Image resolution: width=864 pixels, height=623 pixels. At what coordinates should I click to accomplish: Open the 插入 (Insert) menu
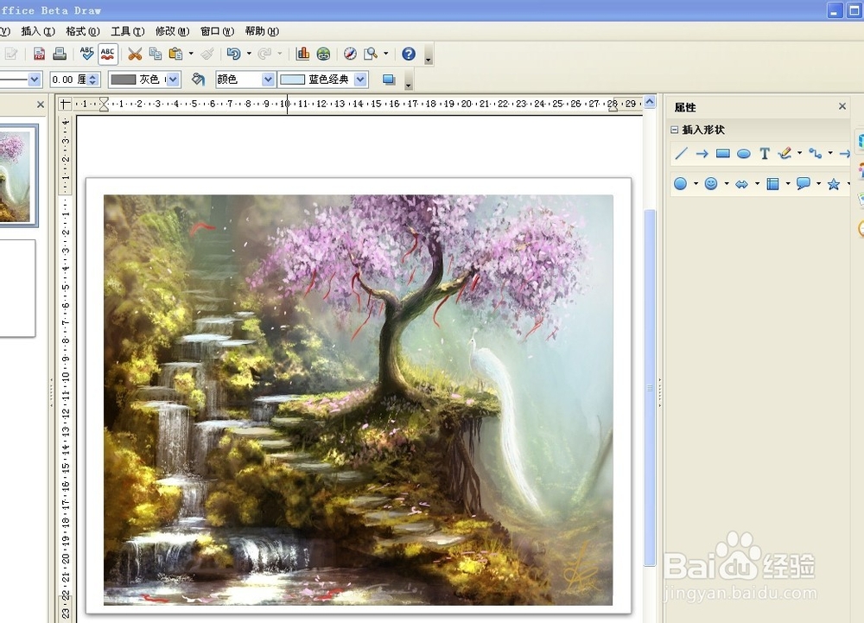click(38, 31)
